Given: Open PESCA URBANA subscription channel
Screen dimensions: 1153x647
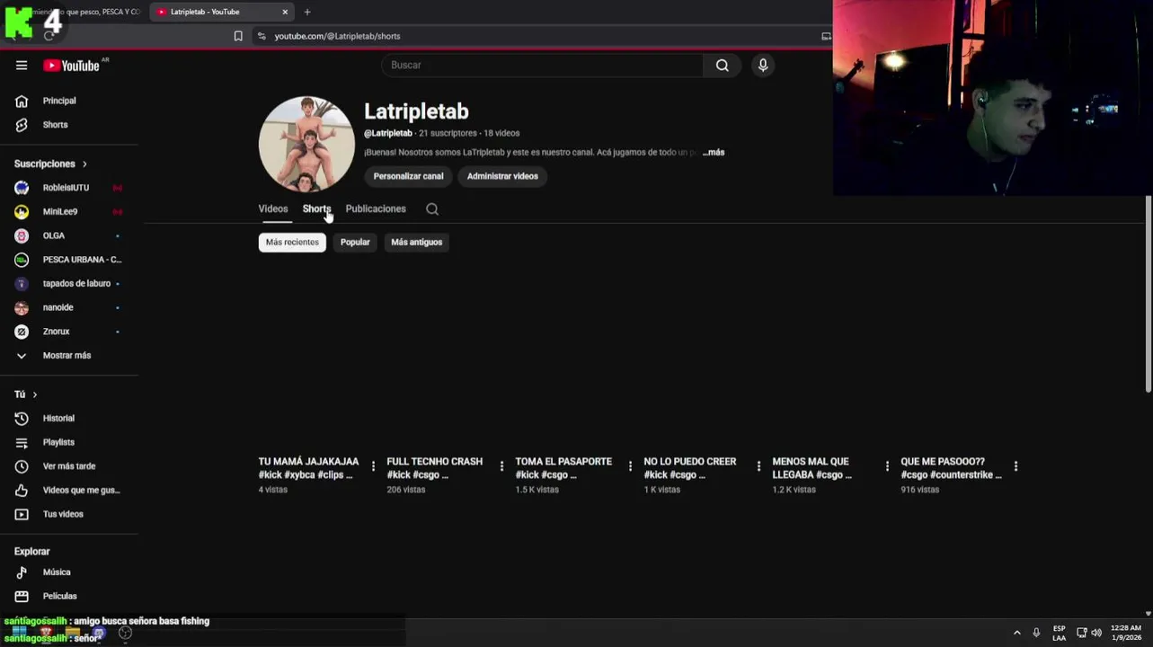Looking at the screenshot, I should click(82, 260).
